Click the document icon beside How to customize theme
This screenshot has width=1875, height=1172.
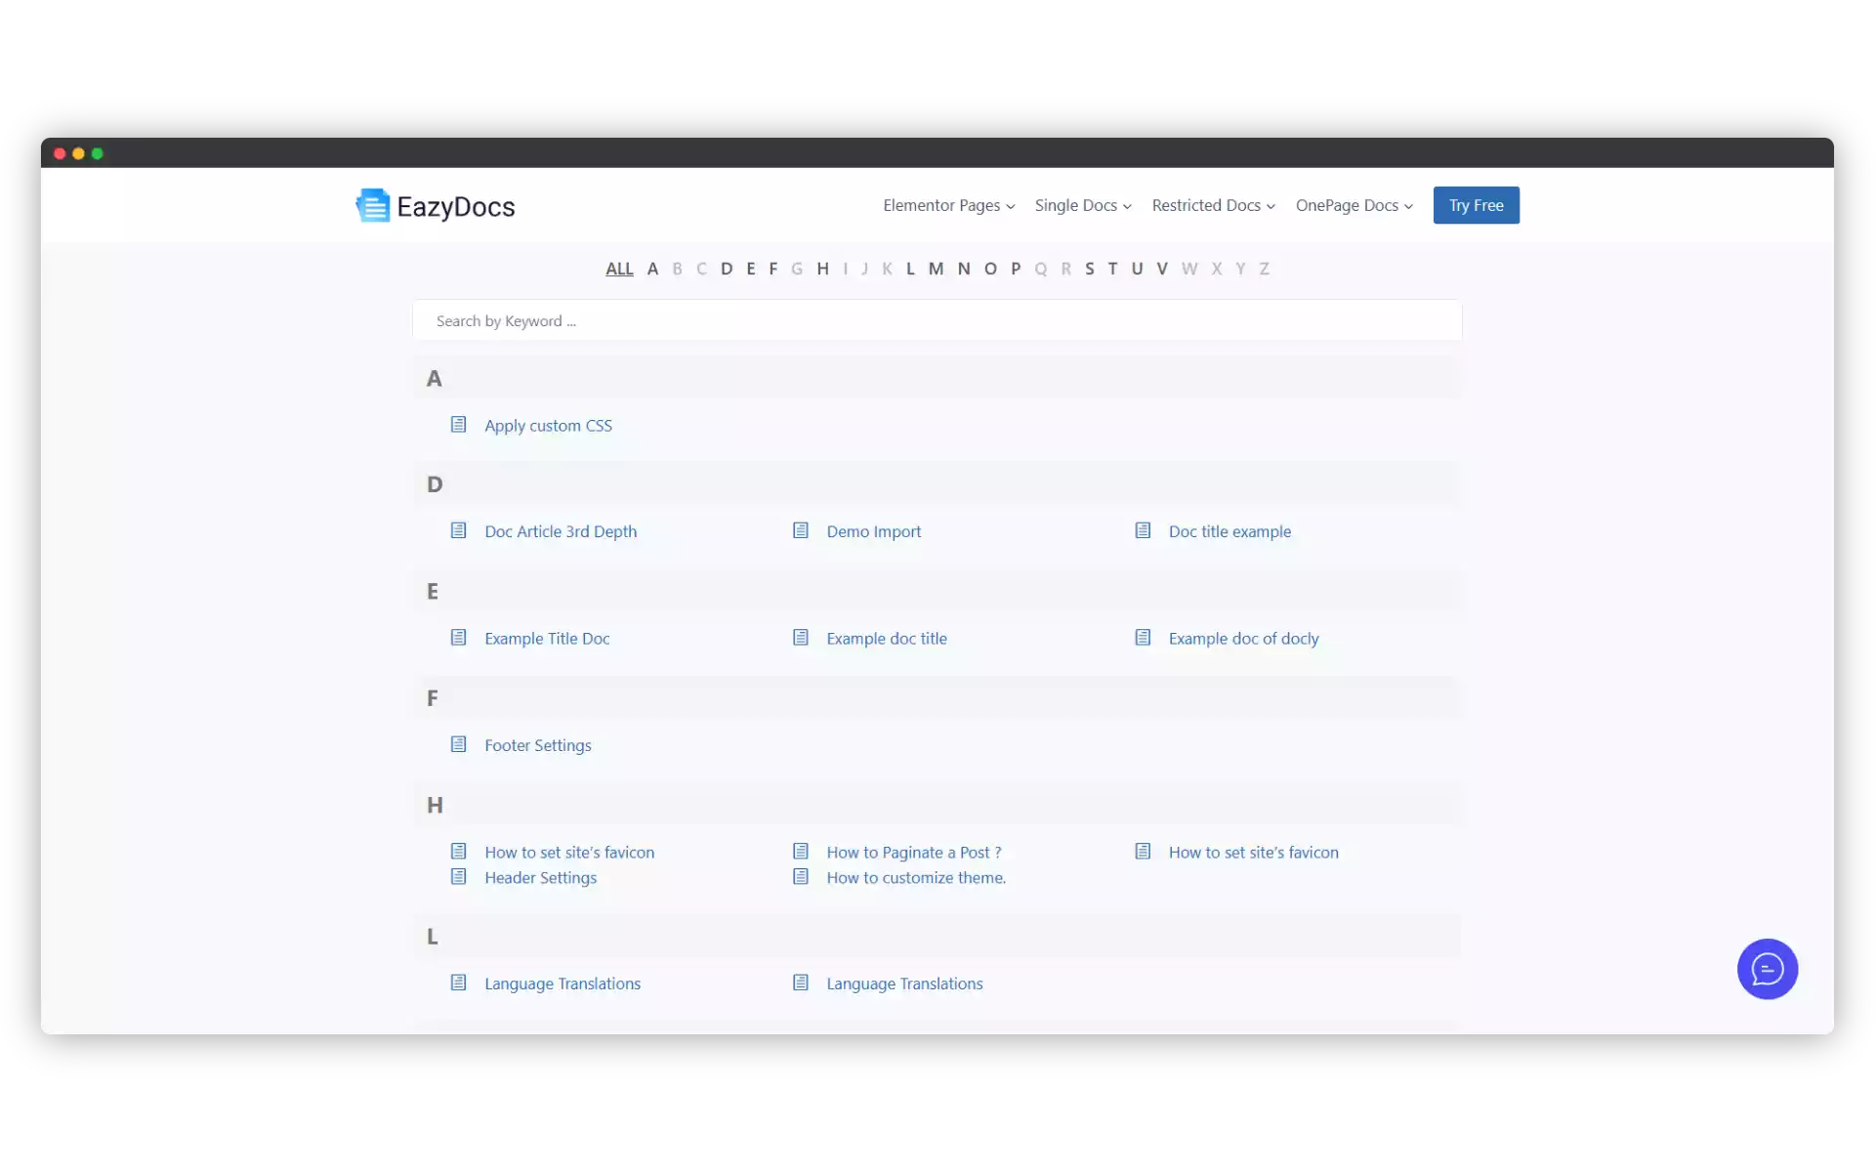coord(801,876)
